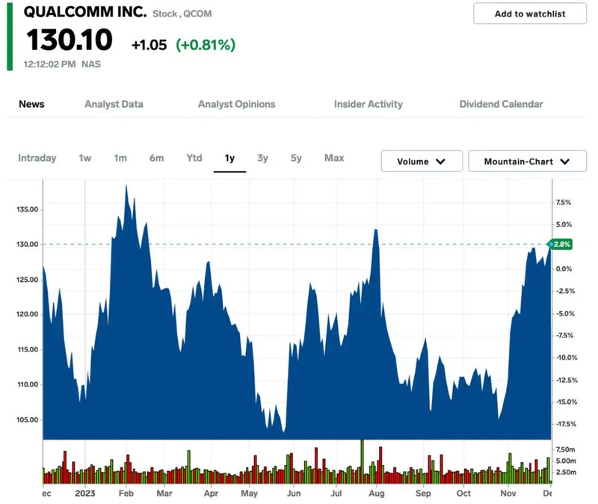Select the Dividend Calendar tab
Screen dimensions: 598x504
(x=501, y=104)
